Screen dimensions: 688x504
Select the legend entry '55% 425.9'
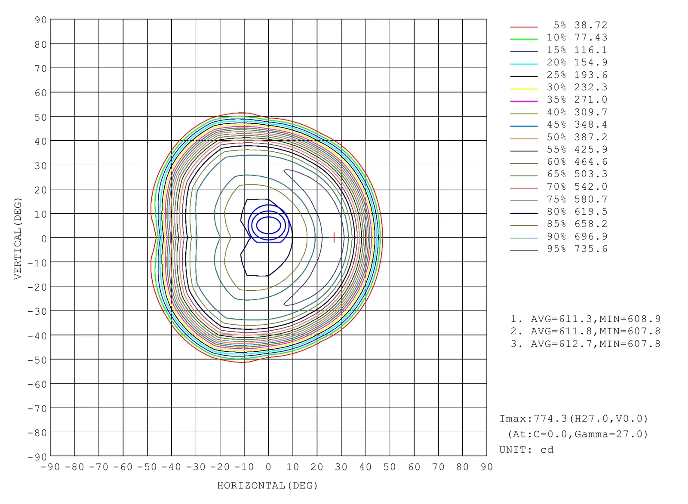click(559, 150)
